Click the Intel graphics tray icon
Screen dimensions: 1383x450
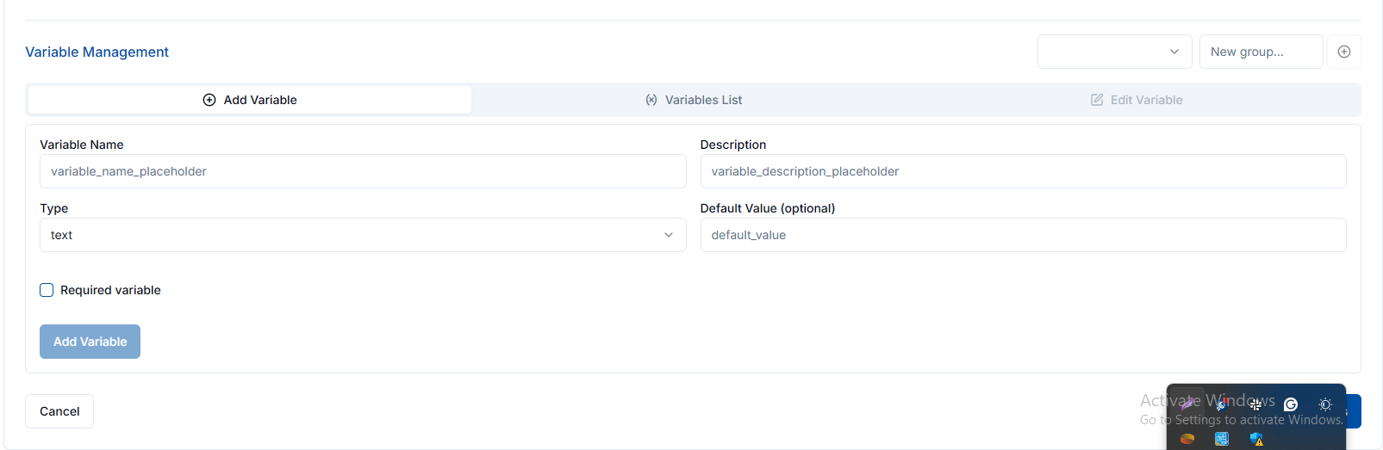coord(1222,439)
